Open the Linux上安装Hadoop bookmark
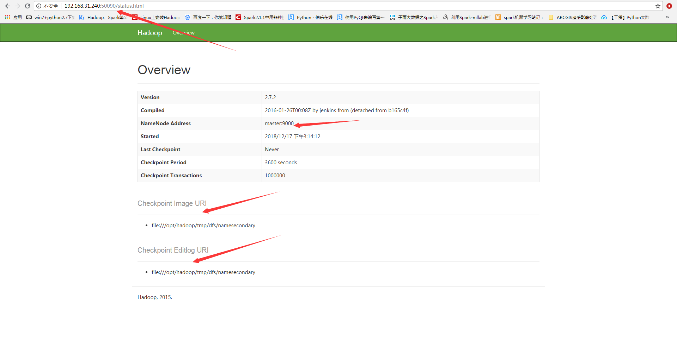This screenshot has width=677, height=355. (x=156, y=17)
